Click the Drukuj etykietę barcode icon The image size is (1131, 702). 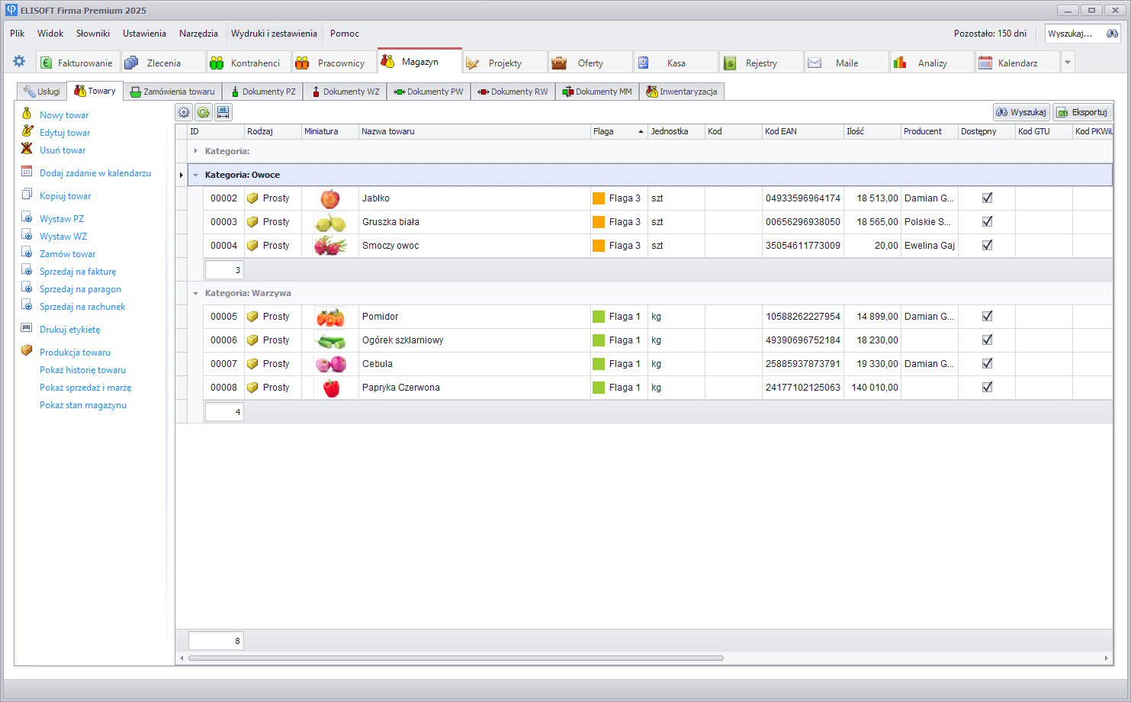pos(27,329)
